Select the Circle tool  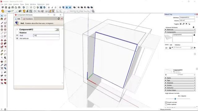(x=2, y=30)
